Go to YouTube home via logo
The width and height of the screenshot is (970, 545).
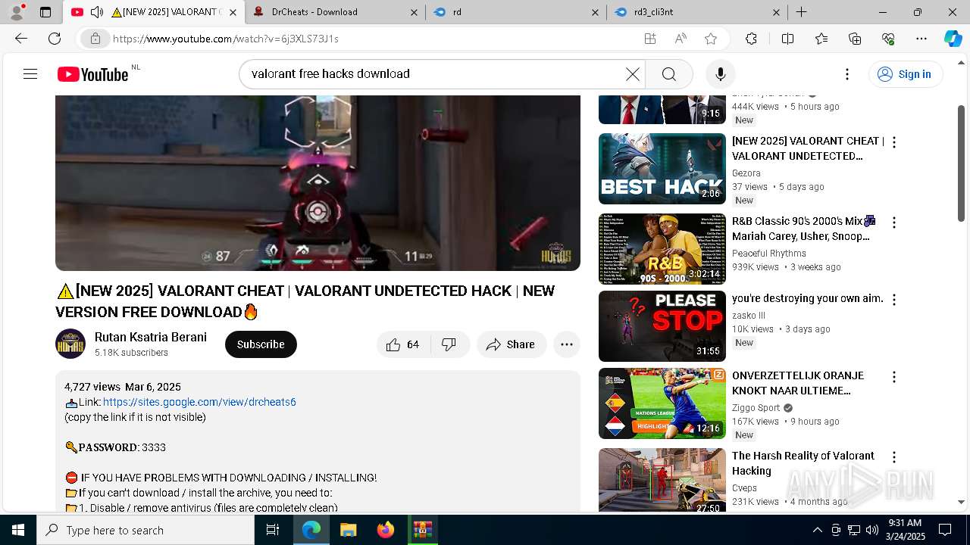tap(92, 74)
